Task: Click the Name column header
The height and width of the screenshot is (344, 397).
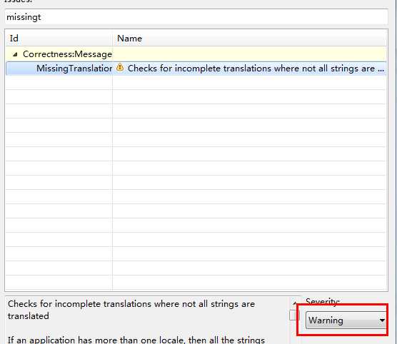Action: (249, 39)
